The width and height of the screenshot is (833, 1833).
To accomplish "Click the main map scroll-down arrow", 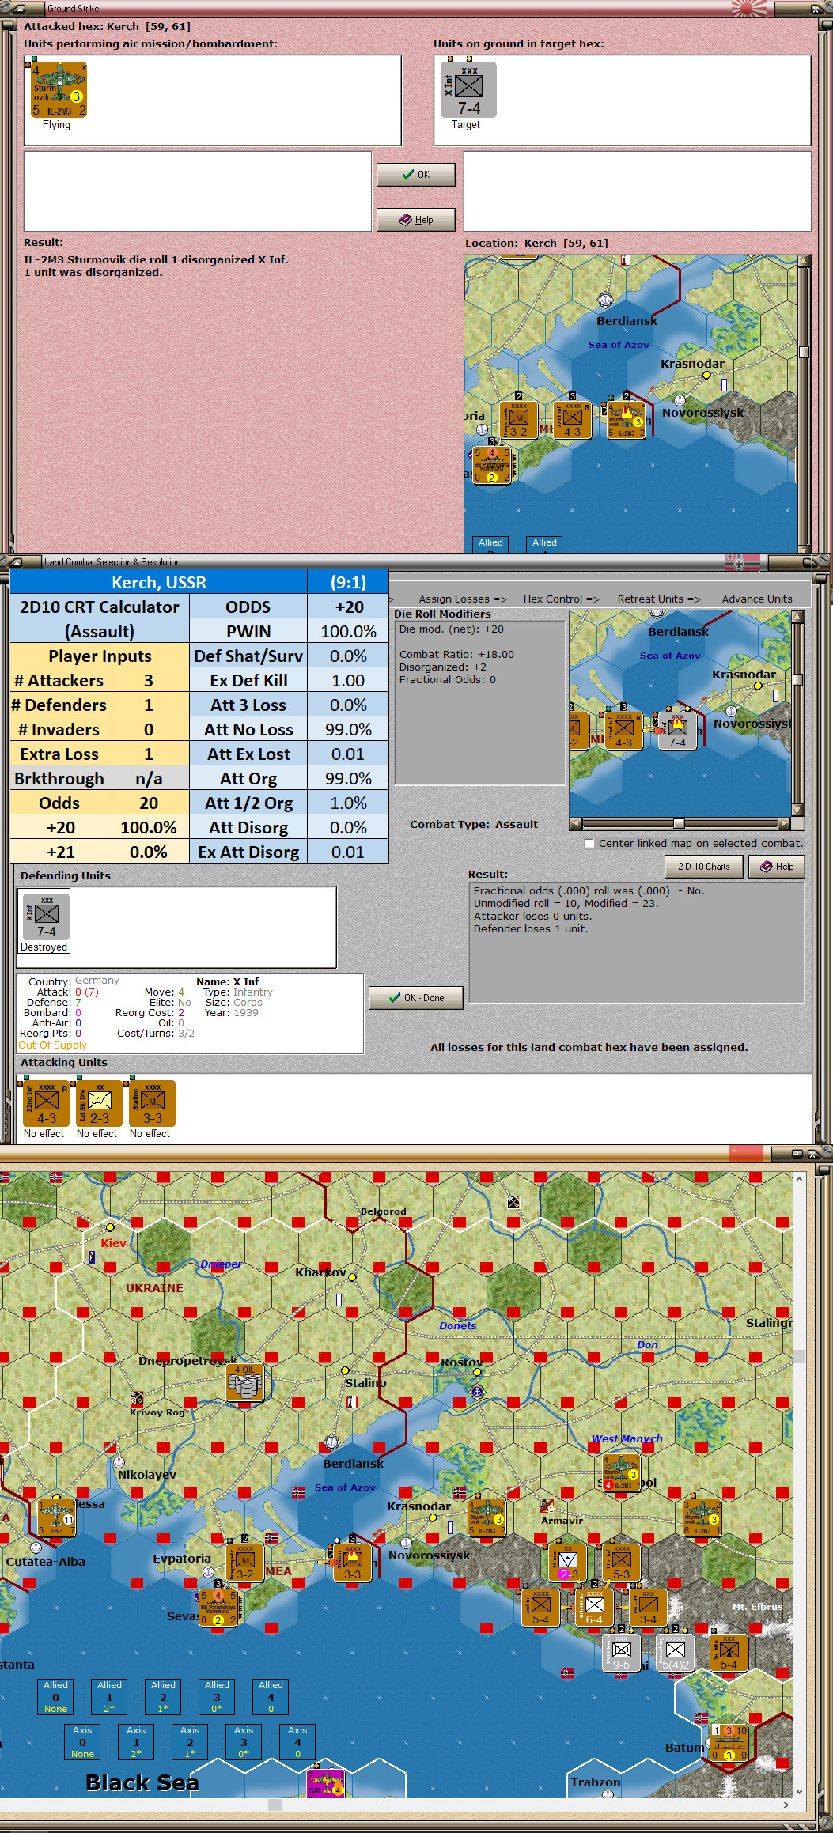I will coord(799,1792).
